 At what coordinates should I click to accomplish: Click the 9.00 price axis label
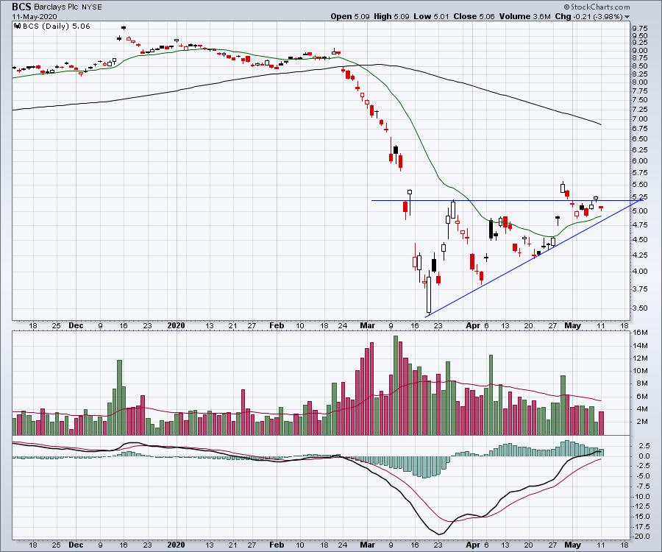tap(640, 50)
